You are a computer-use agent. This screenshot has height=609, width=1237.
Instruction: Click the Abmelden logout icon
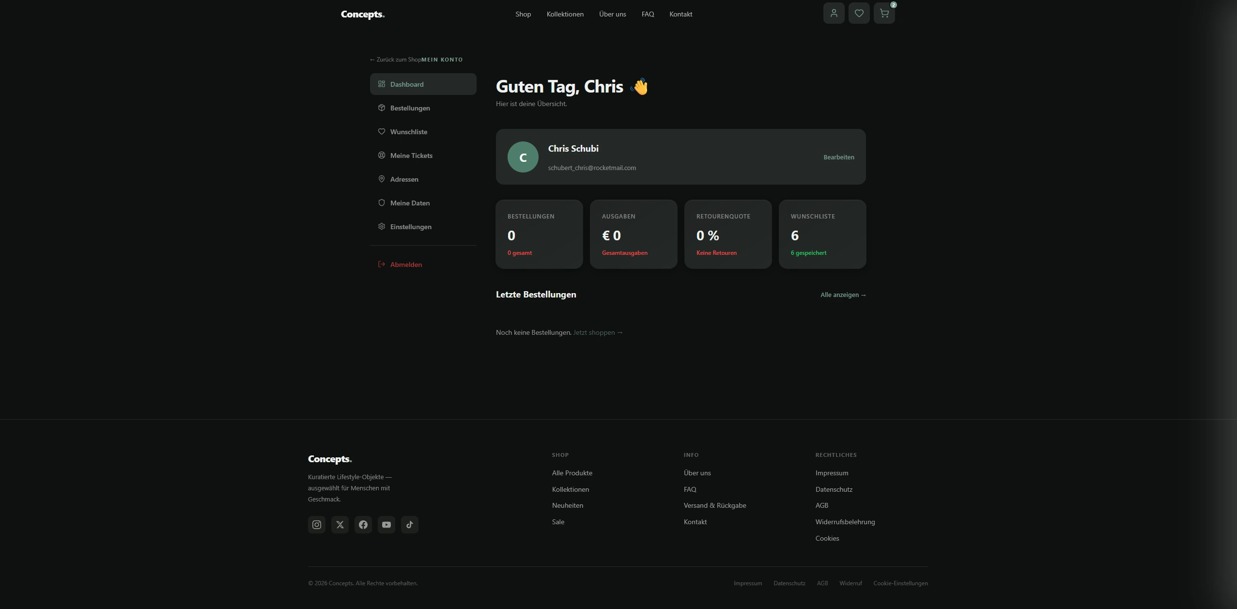coord(382,264)
